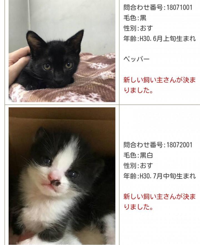Viewport: 200px width, 245px height.
Task: Open the black kitten photo
Action: point(62,51)
